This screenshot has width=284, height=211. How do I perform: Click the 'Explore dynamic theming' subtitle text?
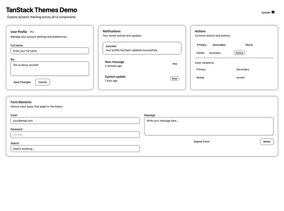coord(41,17)
